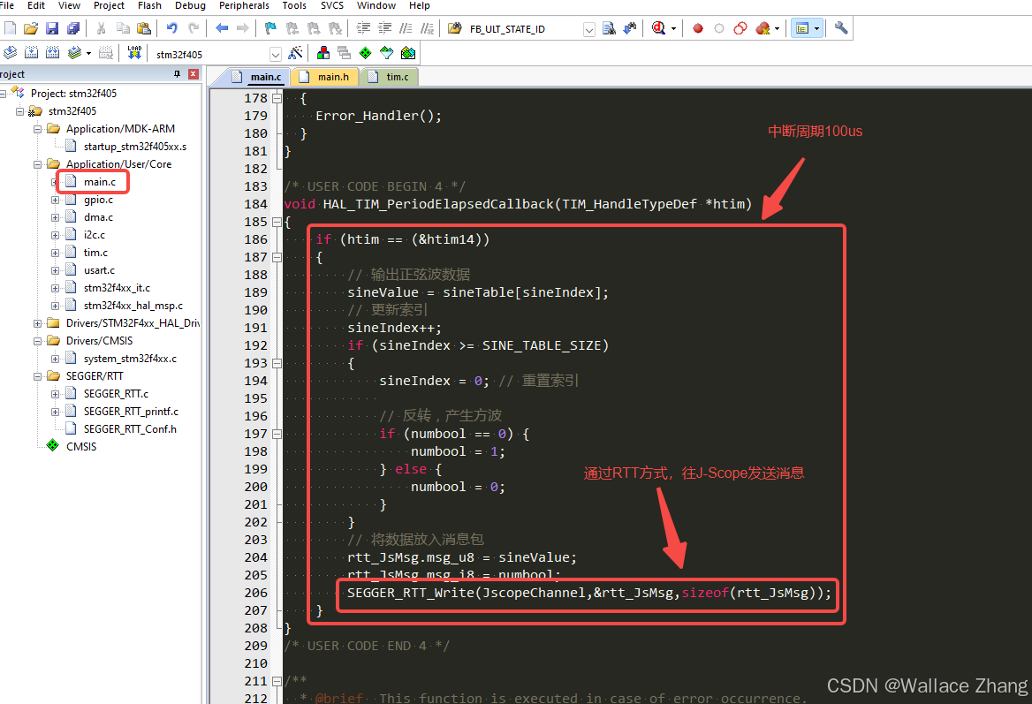
Task: Select main.c in the project tree
Action: [x=99, y=182]
